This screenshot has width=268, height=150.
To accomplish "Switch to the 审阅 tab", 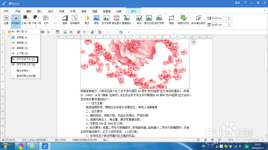I will [84, 11].
